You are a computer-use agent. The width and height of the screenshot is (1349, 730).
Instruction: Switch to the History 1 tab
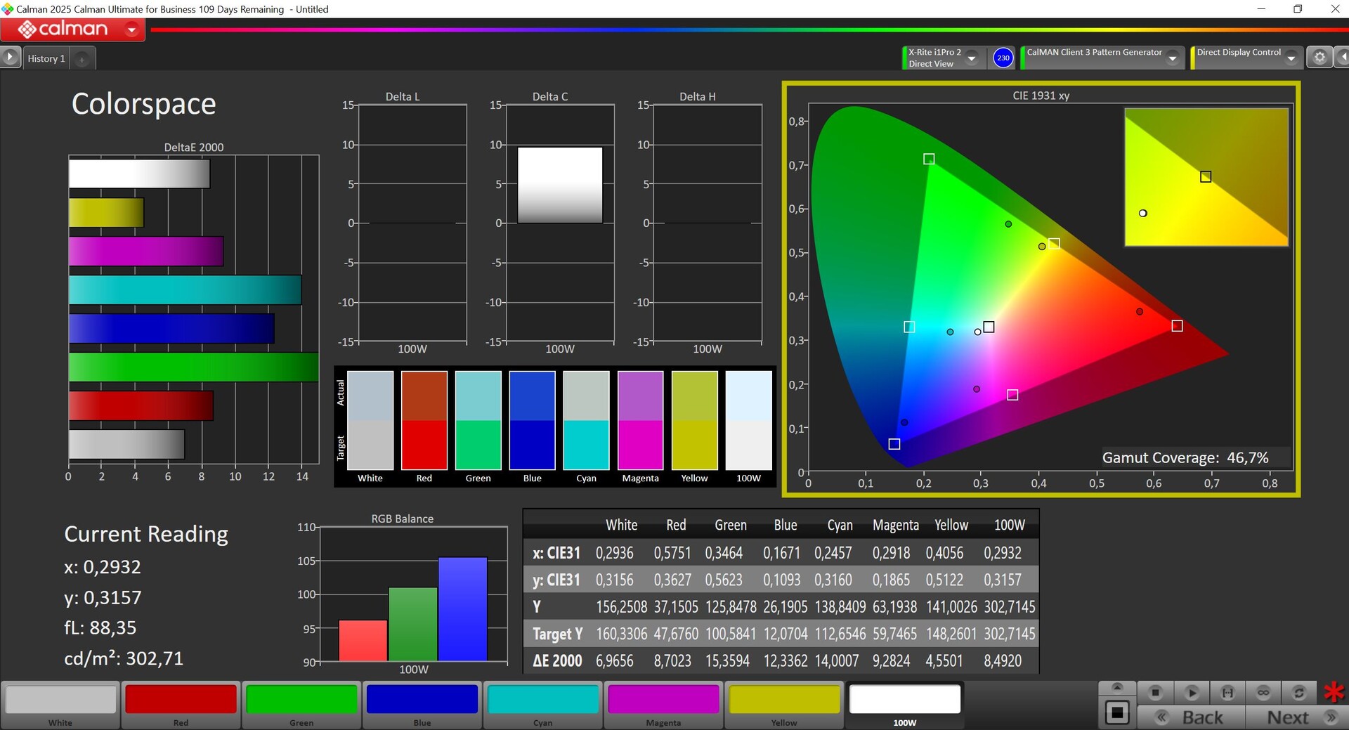46,59
